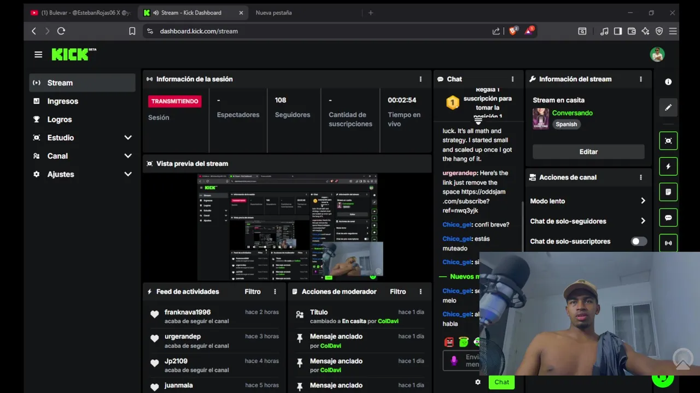The height and width of the screenshot is (393, 700).
Task: Click the Conversando category link
Action: 572,113
